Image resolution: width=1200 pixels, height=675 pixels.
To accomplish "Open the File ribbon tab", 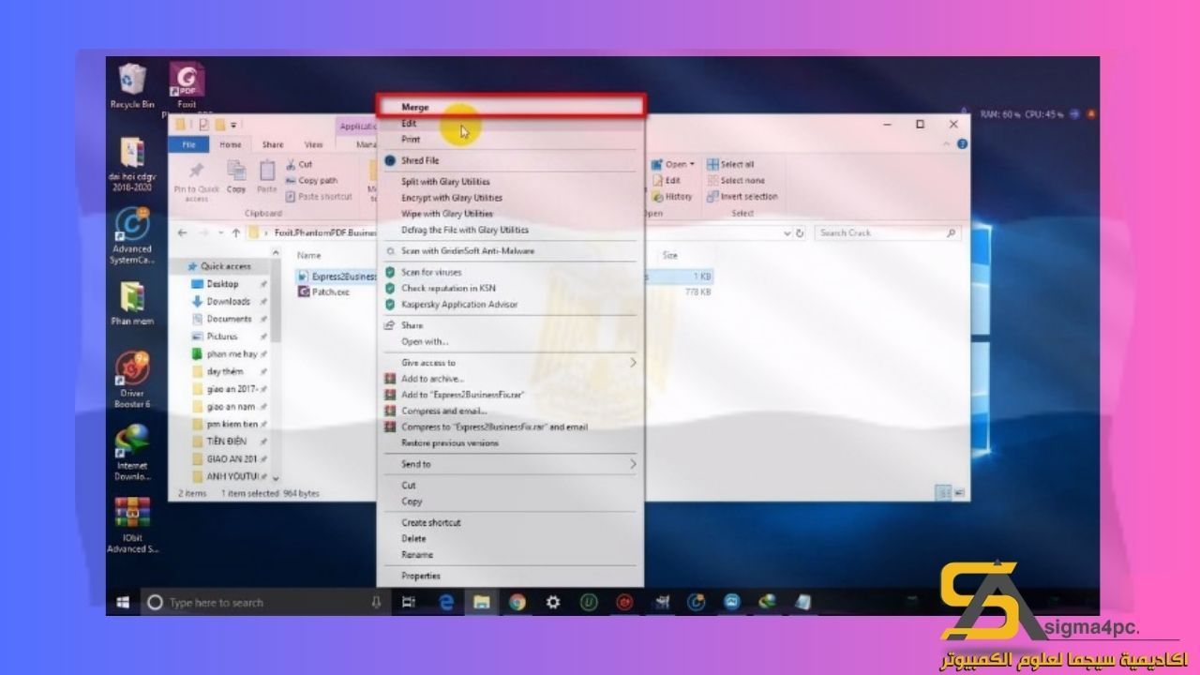I will coord(189,144).
